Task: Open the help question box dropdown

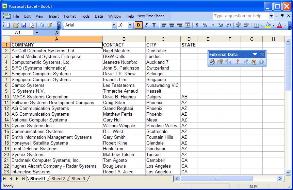Action: point(271,16)
